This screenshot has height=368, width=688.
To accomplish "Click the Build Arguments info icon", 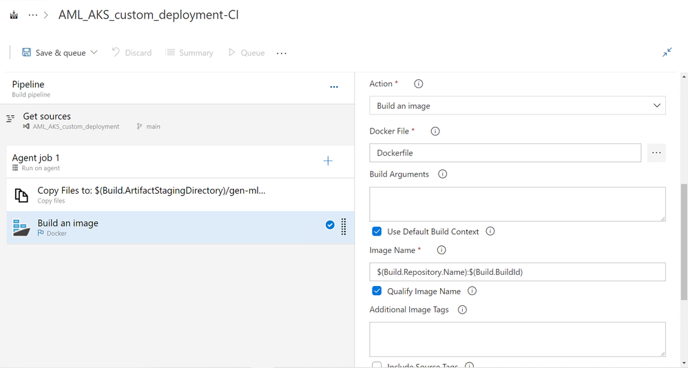I will (443, 174).
